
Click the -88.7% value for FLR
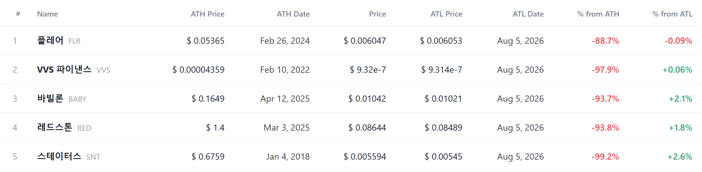tap(605, 41)
